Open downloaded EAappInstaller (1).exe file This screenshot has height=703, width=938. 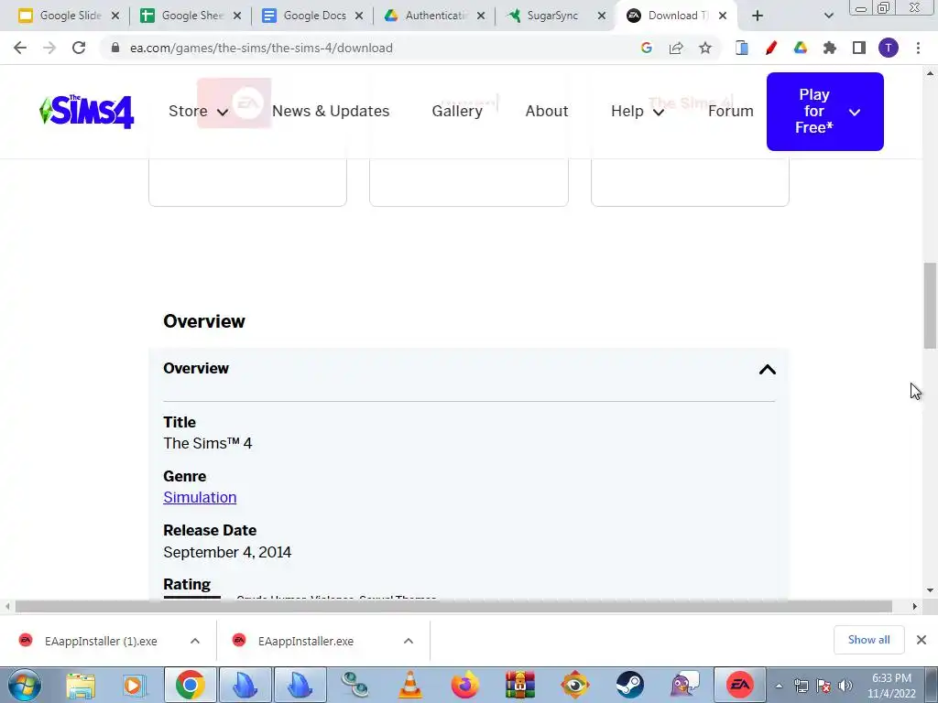click(x=101, y=641)
